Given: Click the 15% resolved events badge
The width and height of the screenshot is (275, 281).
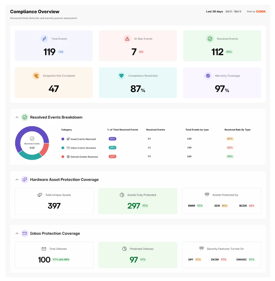Looking at the screenshot, I should [112, 156].
